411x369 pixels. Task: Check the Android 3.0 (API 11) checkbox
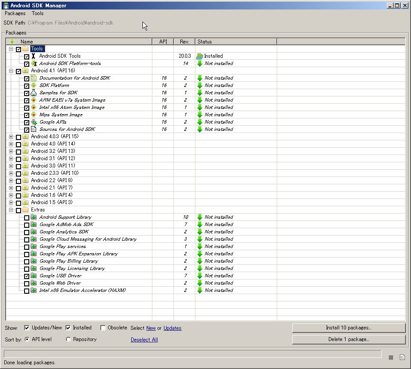tap(19, 166)
